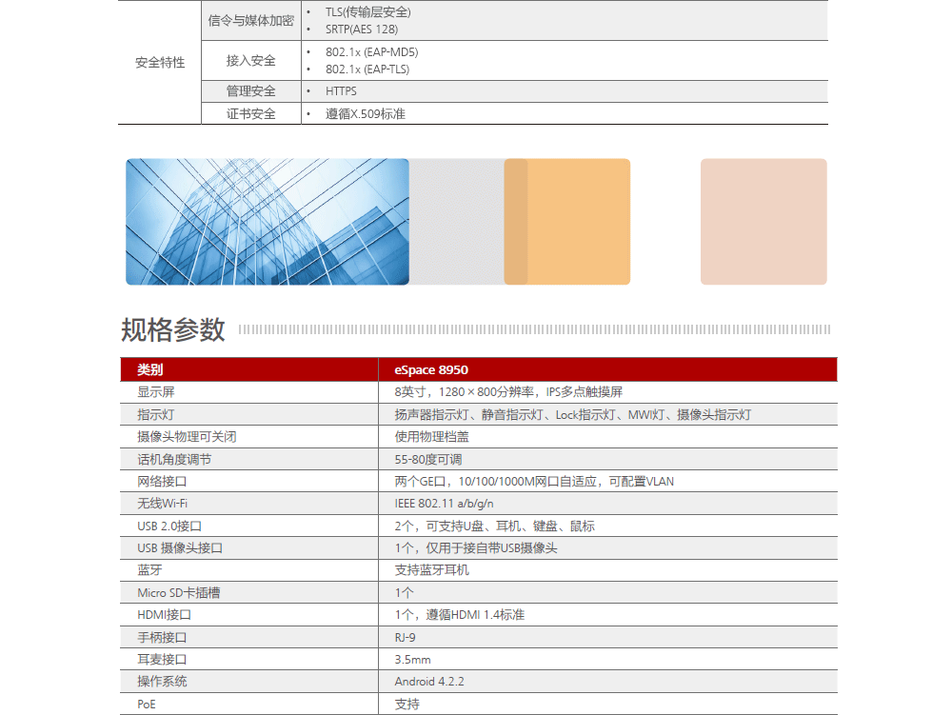Select the 信令与媒体加密 cell
Image resolution: width=952 pixels, height=715 pixels.
click(x=251, y=21)
